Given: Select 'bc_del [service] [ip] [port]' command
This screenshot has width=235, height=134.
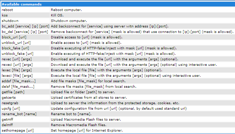Looking at the screenshot, I should pyautogui.click(x=25, y=32).
